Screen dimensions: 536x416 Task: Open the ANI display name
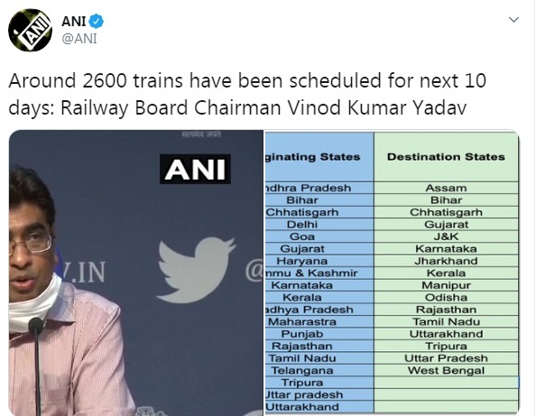(x=73, y=22)
